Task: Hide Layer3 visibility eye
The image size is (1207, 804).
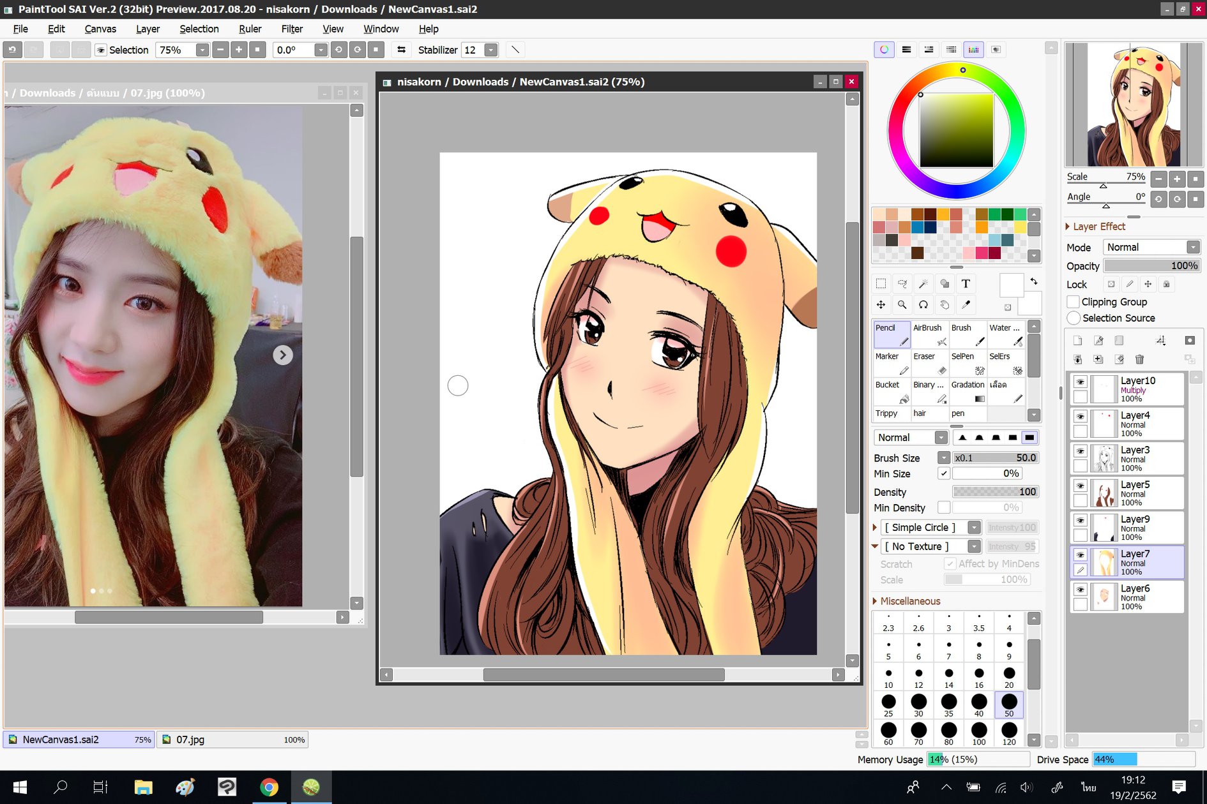Action: tap(1081, 450)
